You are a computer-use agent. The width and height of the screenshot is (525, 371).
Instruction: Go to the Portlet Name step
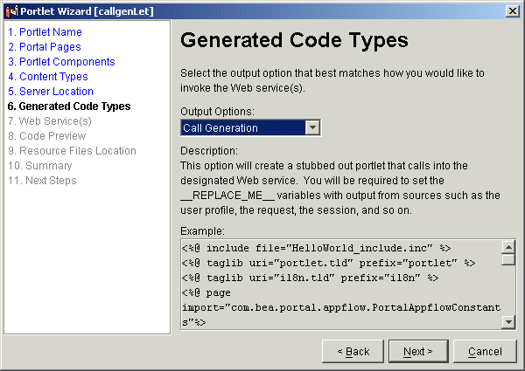[x=45, y=32]
